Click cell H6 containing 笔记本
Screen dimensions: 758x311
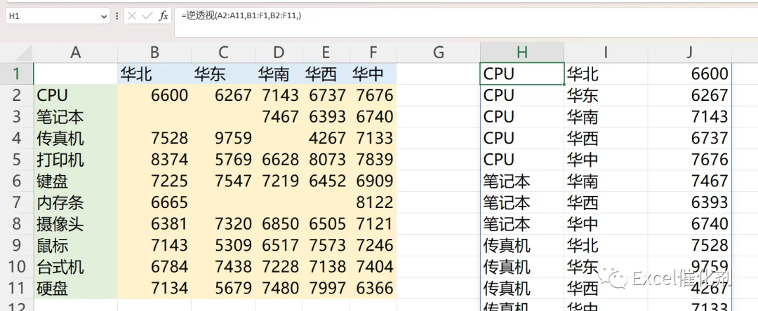(522, 181)
